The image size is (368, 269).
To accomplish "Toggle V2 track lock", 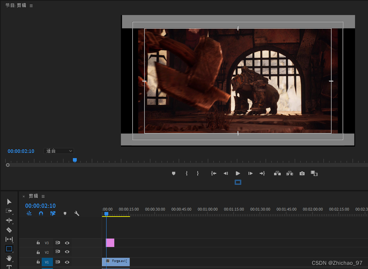I will pyautogui.click(x=38, y=252).
